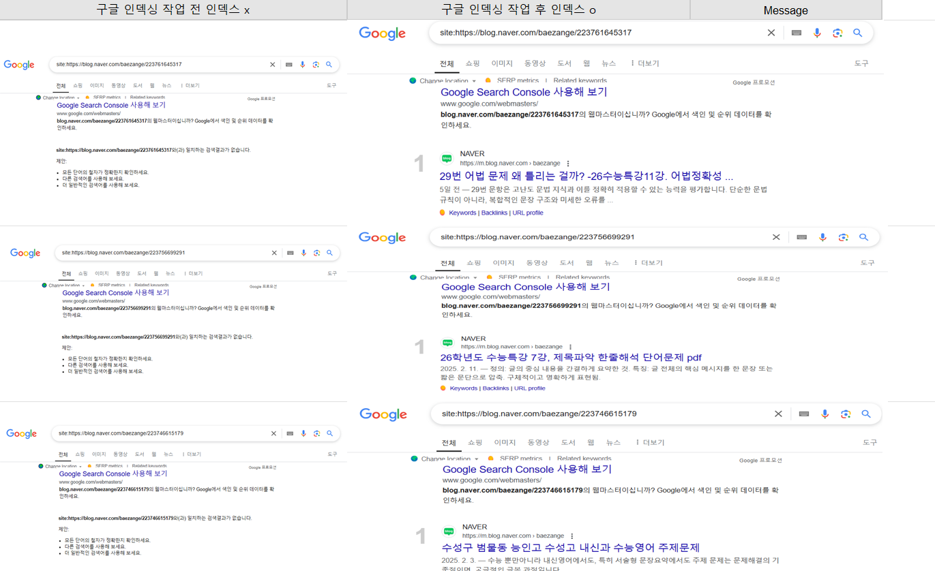Click the magnifier search icon in the indexed 223761645317 search

(x=858, y=33)
